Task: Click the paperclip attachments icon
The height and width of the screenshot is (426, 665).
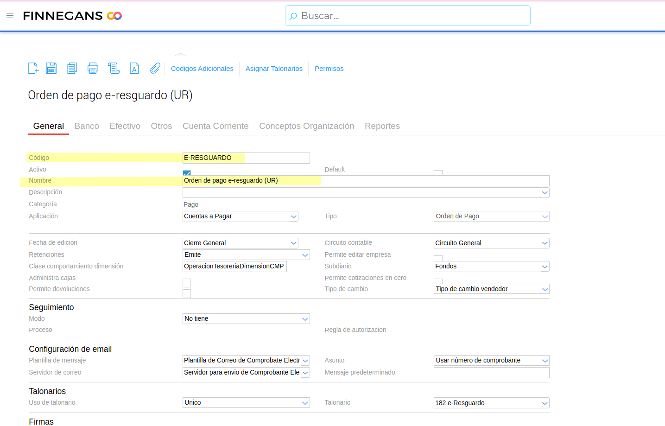Action: 155,69
